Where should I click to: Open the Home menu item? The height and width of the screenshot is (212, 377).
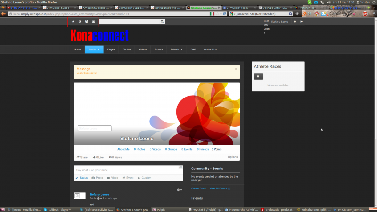[x=77, y=49]
